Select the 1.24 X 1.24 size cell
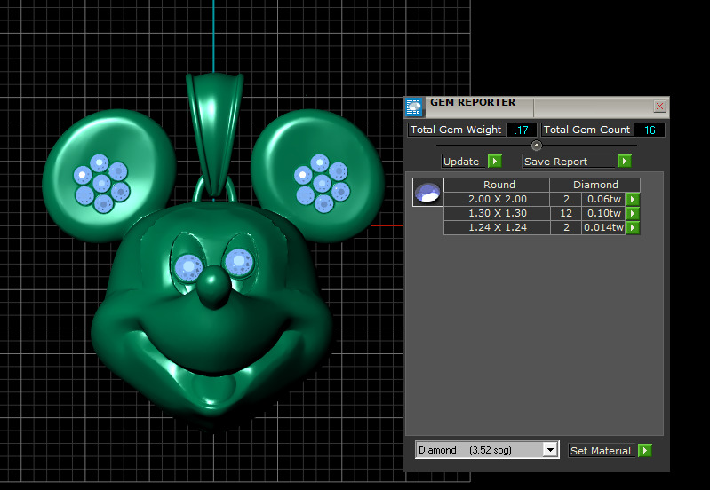 click(498, 227)
